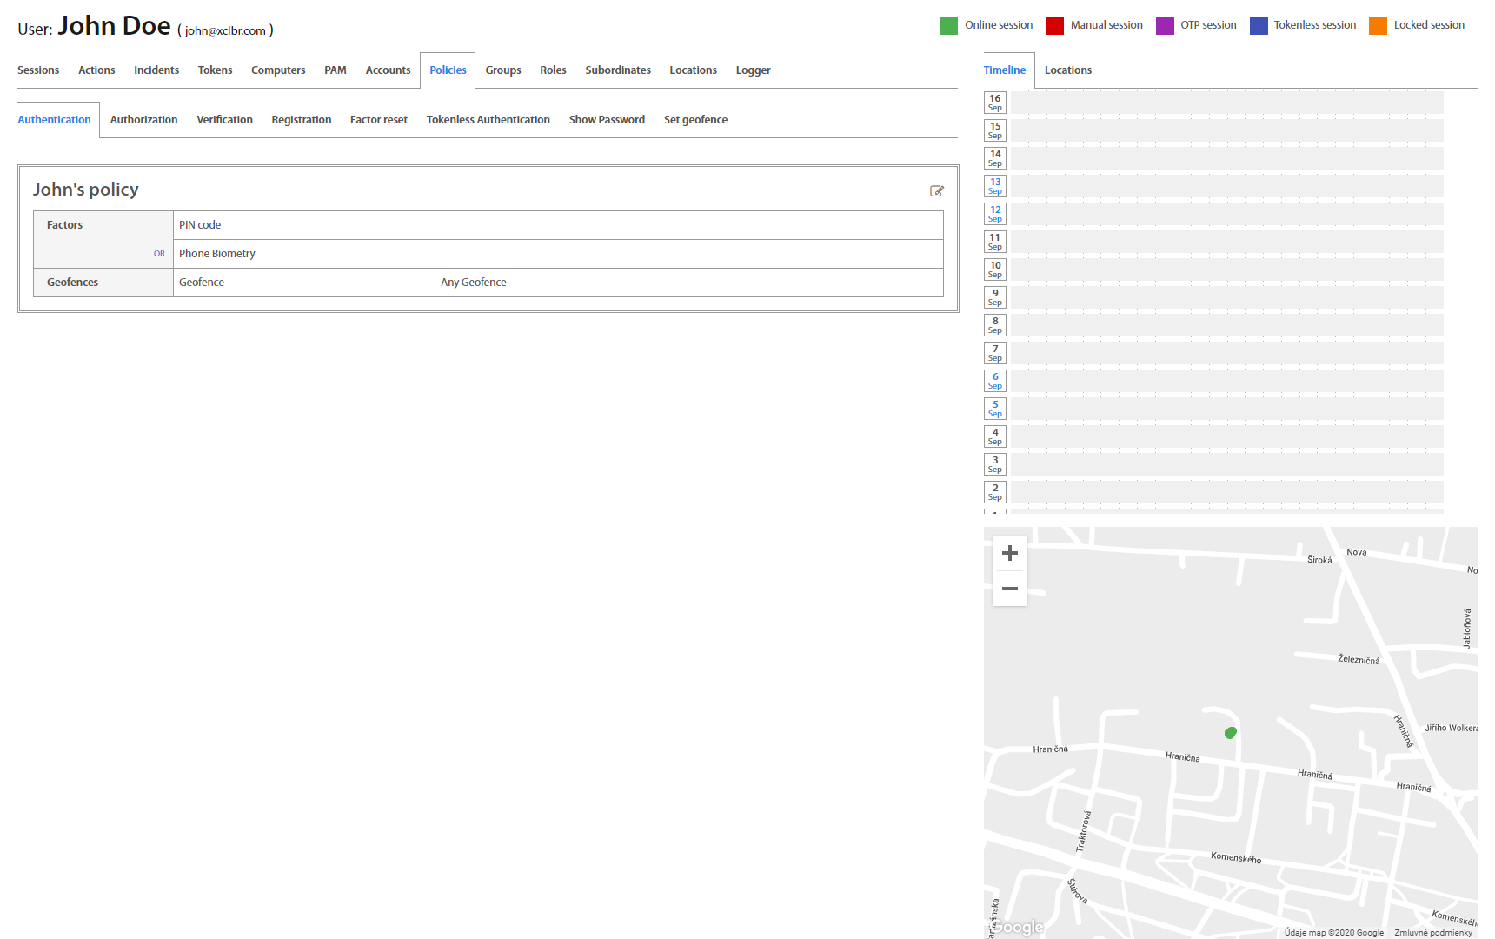Switch to the Locations tab beside Timeline
The image size is (1495, 939).
click(x=1067, y=70)
